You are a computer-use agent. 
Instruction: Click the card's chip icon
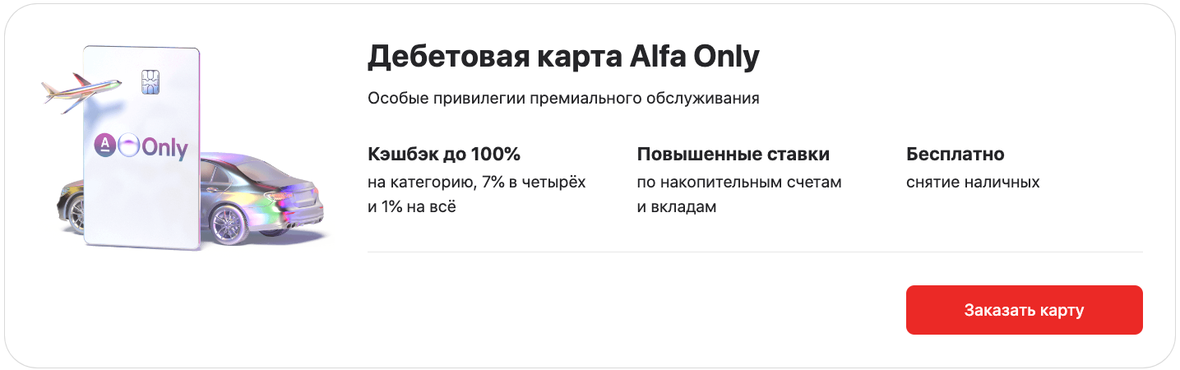coord(150,81)
